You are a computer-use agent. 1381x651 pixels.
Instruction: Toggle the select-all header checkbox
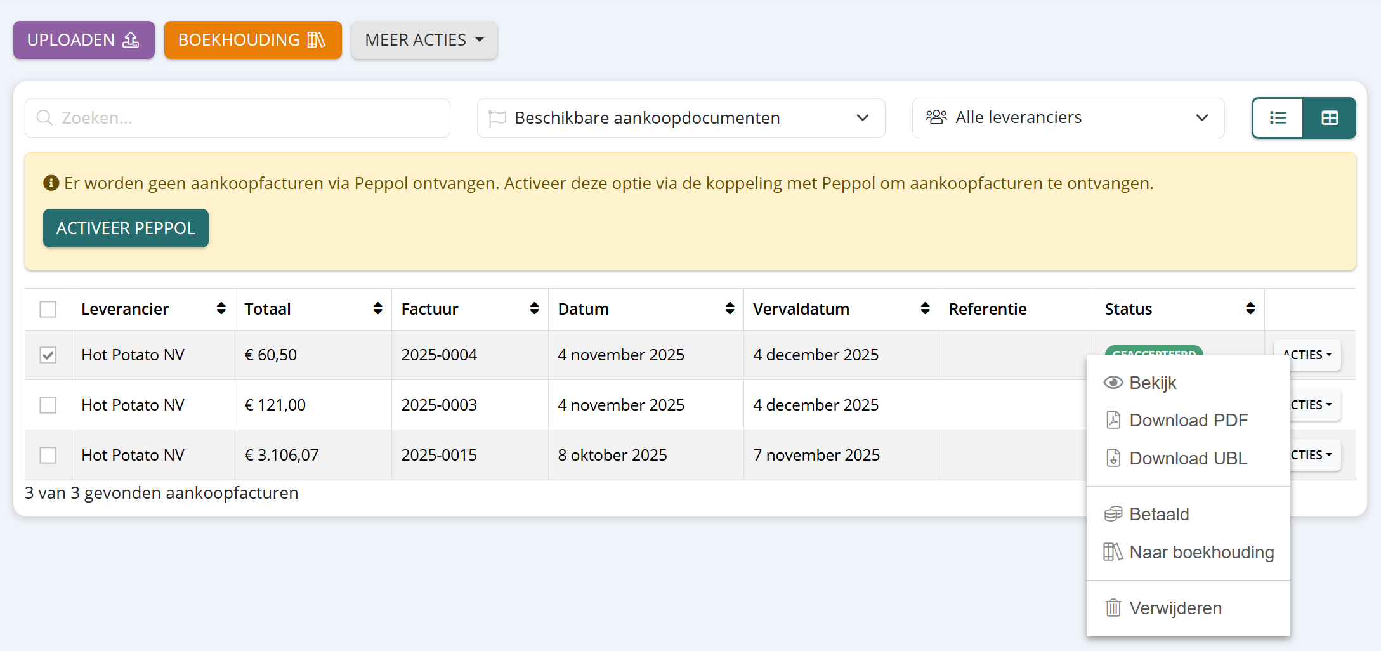pyautogui.click(x=48, y=309)
